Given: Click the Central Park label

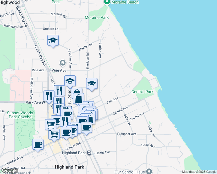Looking at the screenshot, I should pos(142,92).
